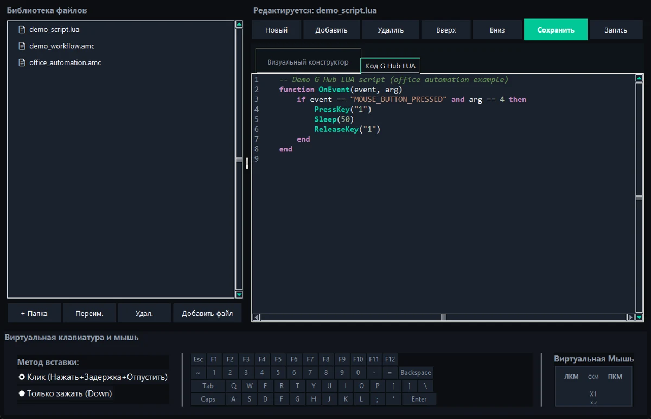Click the panel splitter handle

point(247,162)
